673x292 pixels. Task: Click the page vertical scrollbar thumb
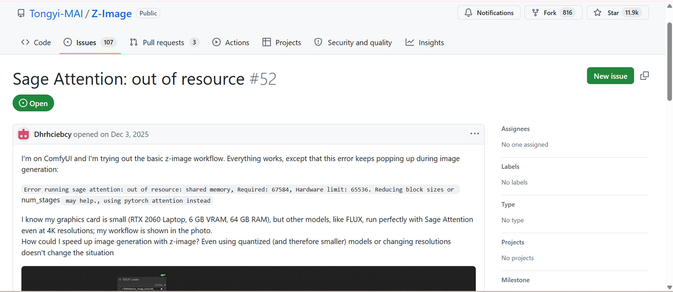click(x=669, y=60)
